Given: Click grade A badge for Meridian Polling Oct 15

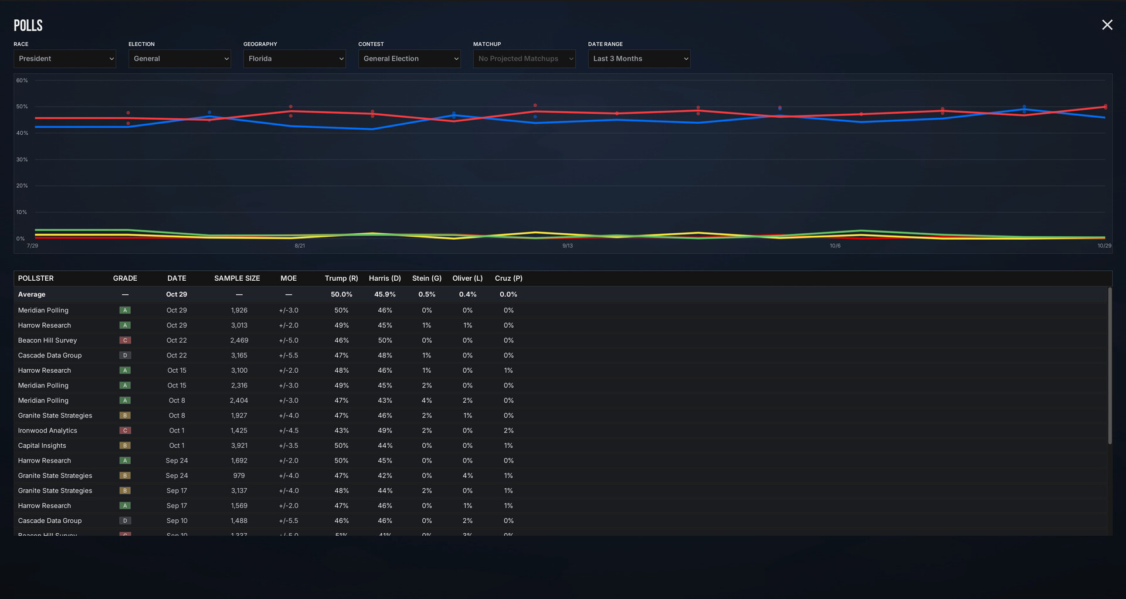Looking at the screenshot, I should [x=125, y=386].
